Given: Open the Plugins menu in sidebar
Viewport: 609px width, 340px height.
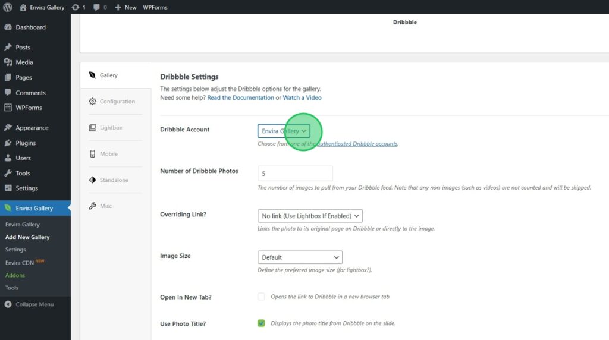Looking at the screenshot, I should pos(26,143).
